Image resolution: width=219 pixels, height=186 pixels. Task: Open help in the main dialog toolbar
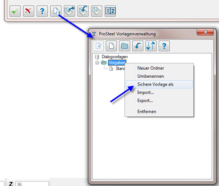[42, 11]
